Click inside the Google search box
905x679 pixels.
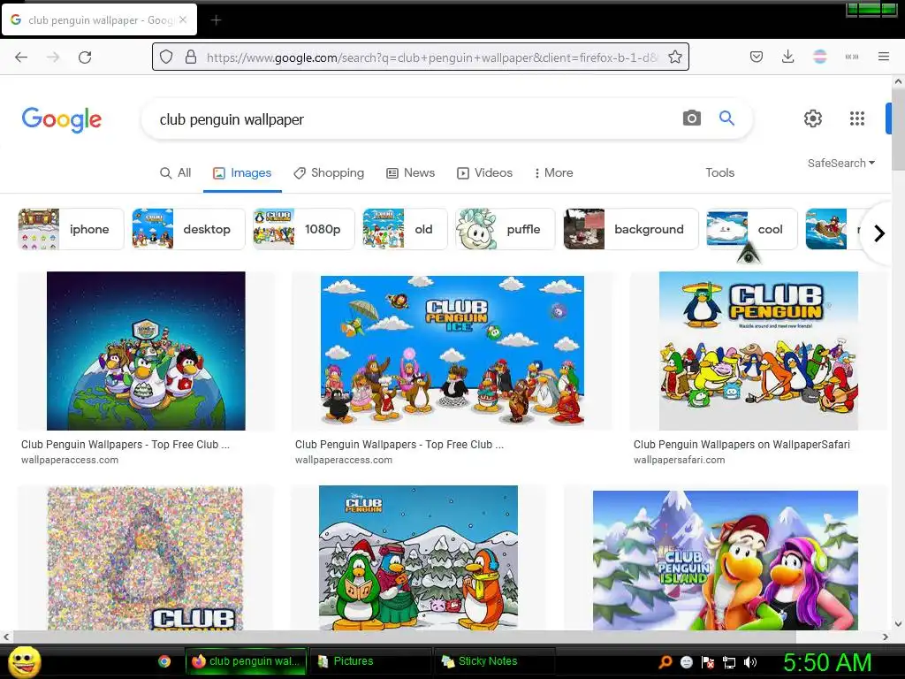pos(415,119)
